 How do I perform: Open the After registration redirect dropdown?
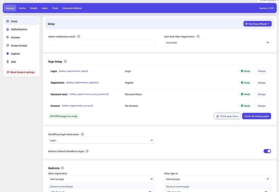click(x=101, y=179)
